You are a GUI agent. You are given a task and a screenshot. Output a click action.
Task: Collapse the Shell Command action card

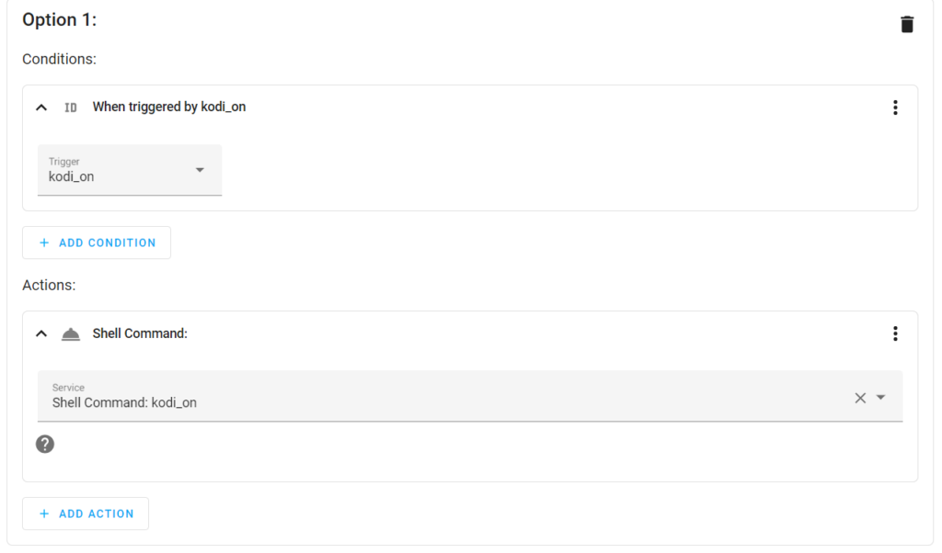point(41,334)
